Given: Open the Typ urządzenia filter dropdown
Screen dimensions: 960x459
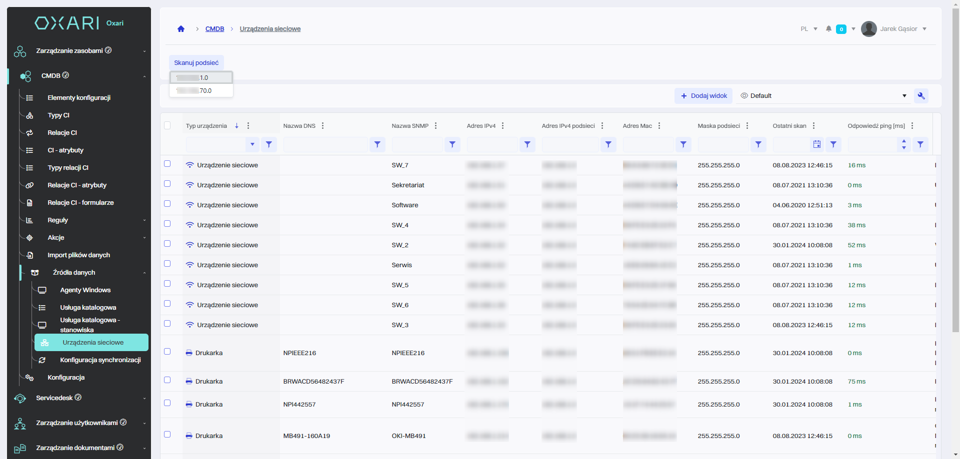Looking at the screenshot, I should 252,144.
